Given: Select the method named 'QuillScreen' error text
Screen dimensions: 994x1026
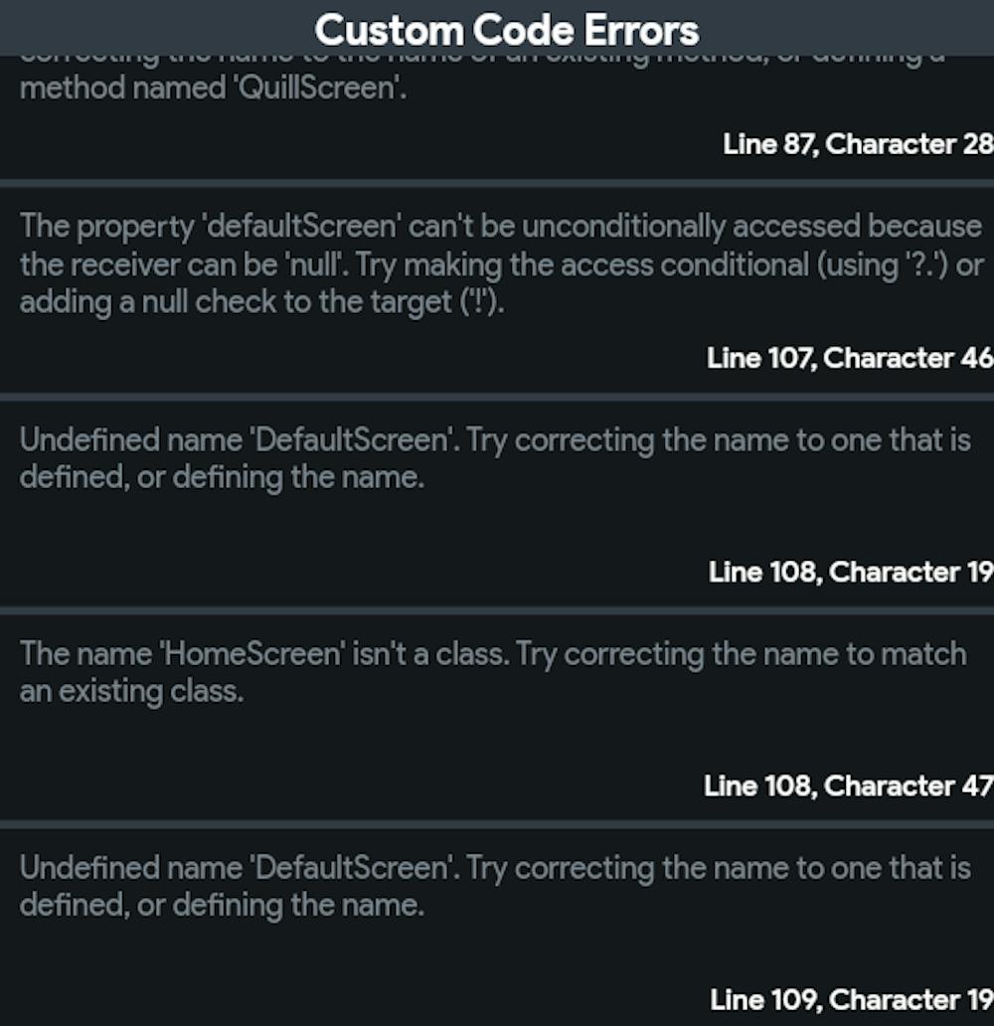Looking at the screenshot, I should tap(213, 88).
